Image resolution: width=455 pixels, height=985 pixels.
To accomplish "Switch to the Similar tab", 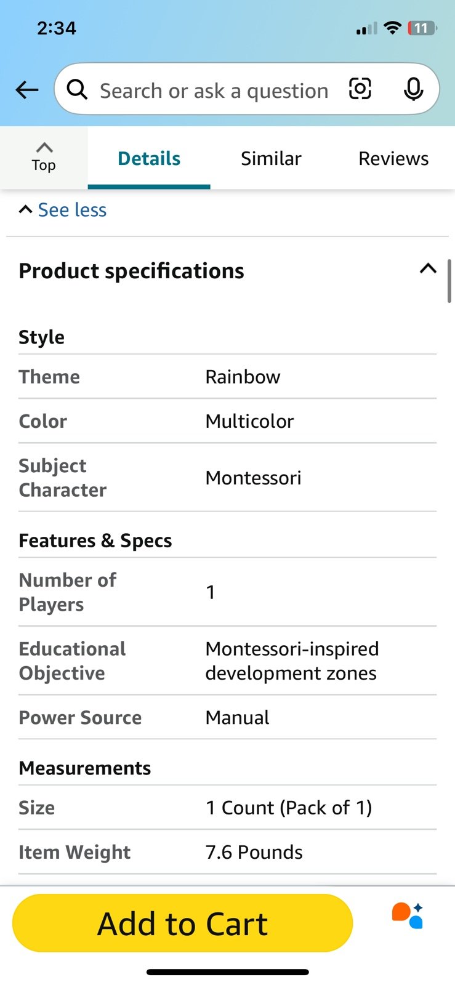I will [x=271, y=158].
